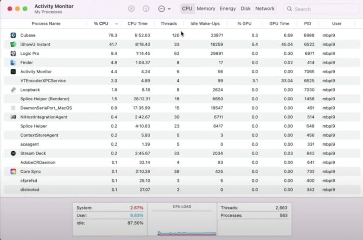Select the Cubase app icon
Screen dimensions: 363x240
(13, 35)
